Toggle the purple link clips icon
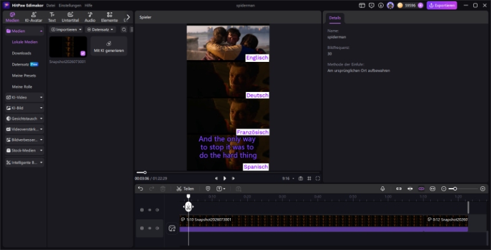The image size is (491, 250). (x=421, y=189)
